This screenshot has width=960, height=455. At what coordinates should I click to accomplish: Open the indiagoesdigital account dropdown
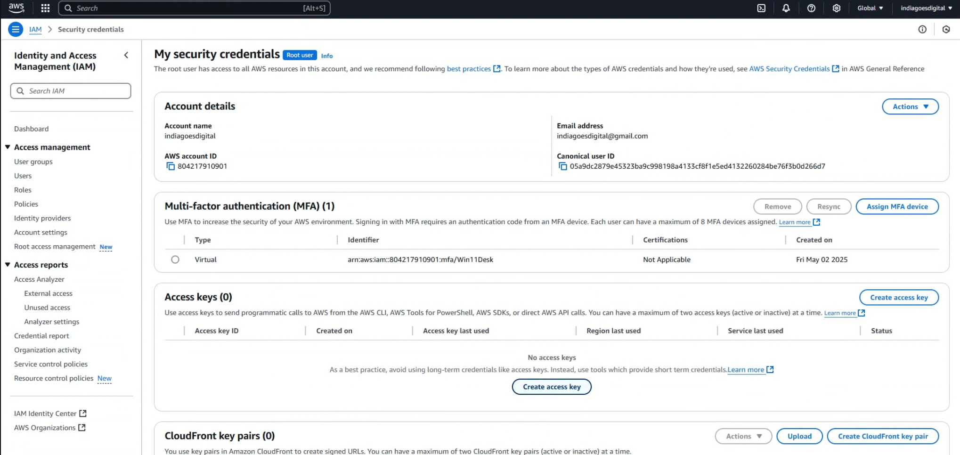coord(927,8)
